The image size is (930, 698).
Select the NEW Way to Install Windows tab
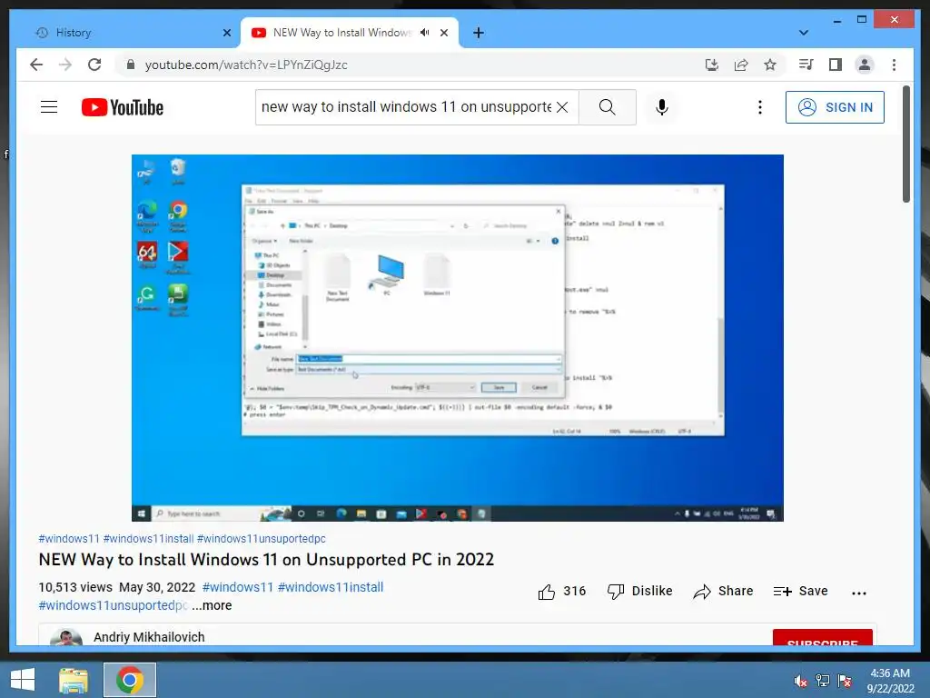coord(342,33)
